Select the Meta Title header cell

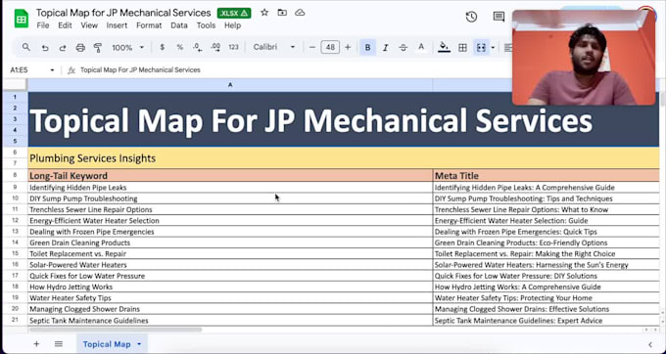pos(547,175)
